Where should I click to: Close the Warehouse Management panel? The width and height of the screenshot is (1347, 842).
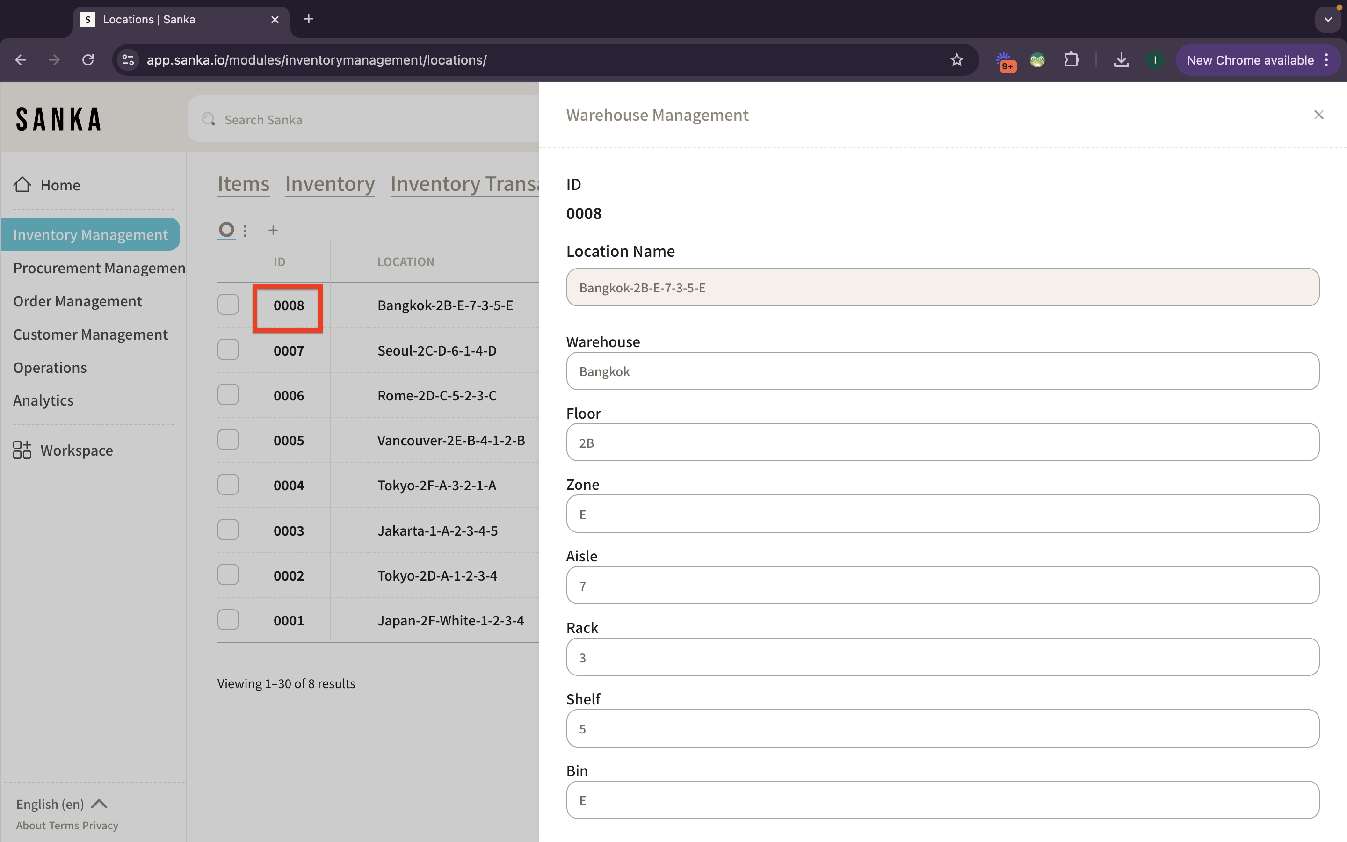point(1318,115)
